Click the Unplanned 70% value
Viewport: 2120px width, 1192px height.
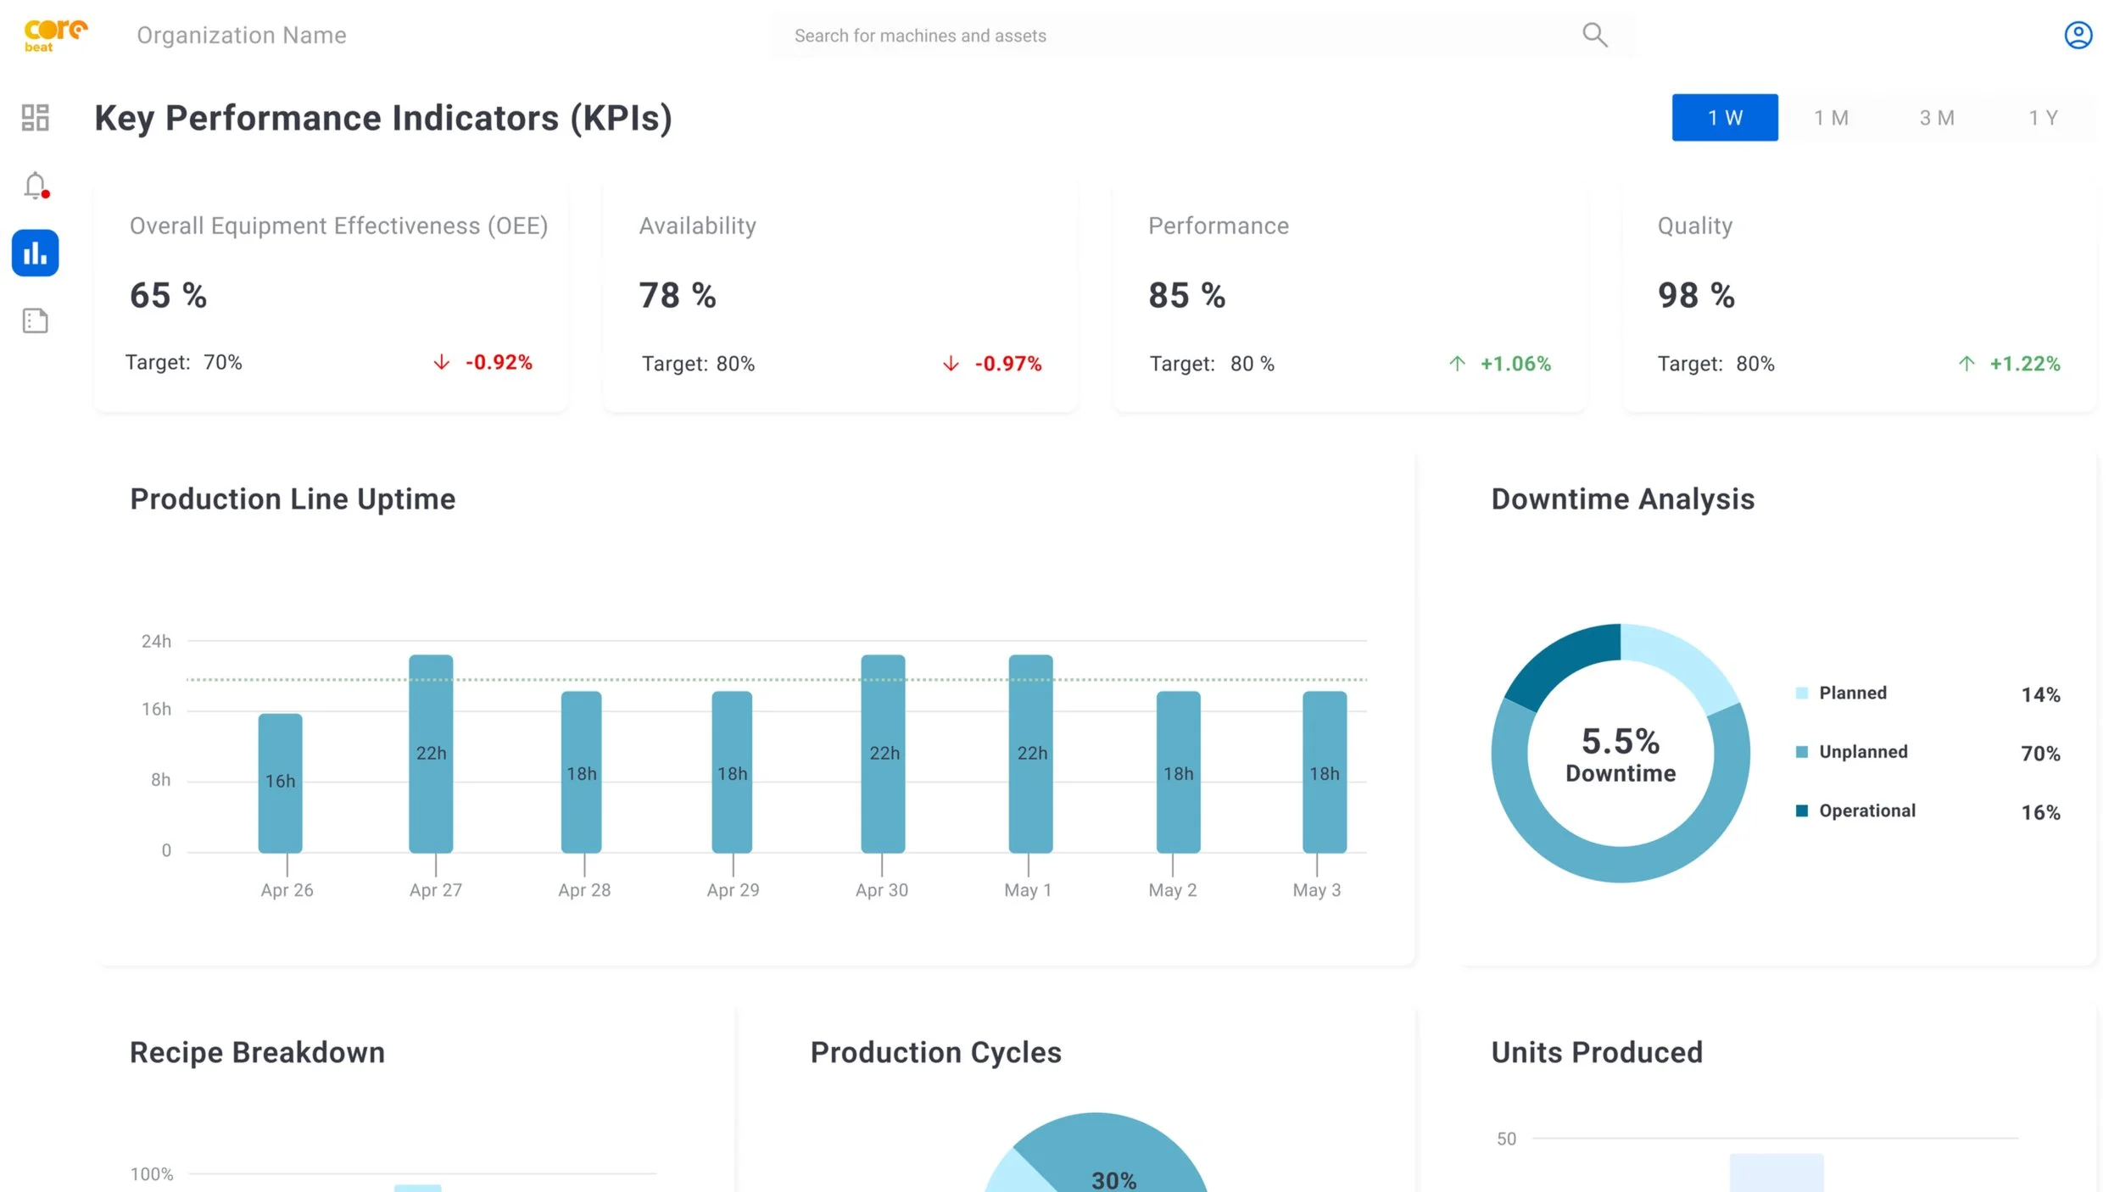tap(2040, 754)
